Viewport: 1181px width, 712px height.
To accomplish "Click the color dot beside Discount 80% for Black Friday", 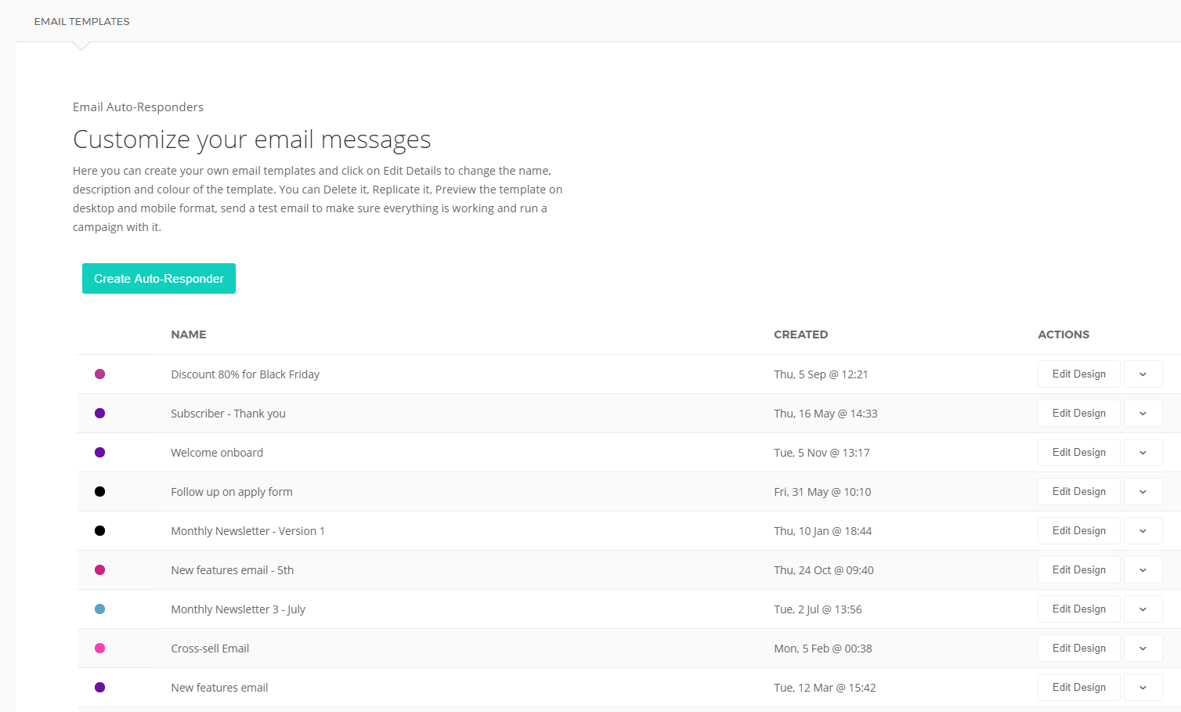I will point(99,374).
